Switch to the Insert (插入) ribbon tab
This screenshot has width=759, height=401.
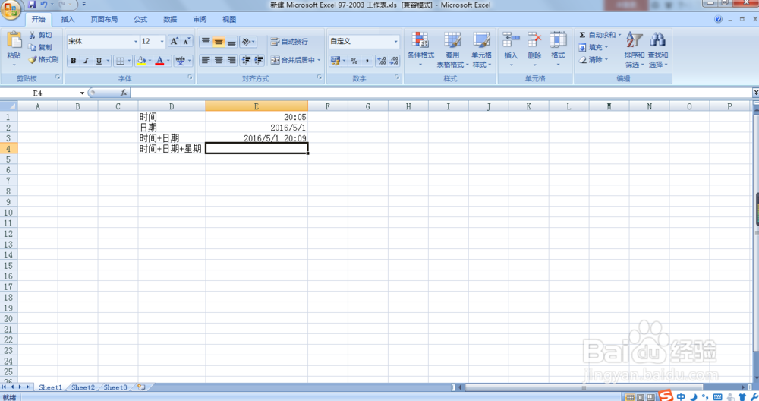[x=68, y=20]
